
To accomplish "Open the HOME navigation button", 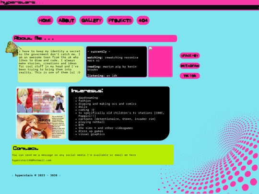I will [45, 21].
